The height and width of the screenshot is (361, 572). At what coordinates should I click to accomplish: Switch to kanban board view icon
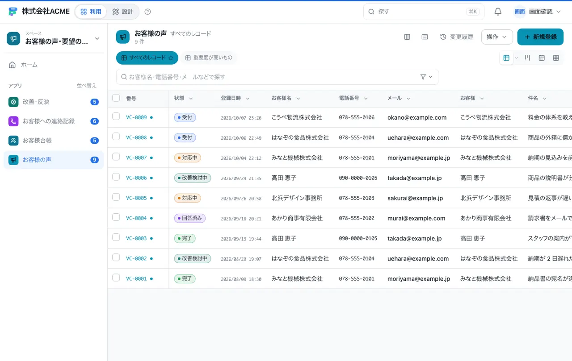point(527,58)
